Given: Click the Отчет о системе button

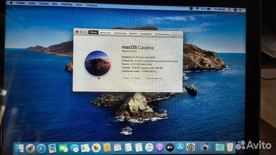Looking at the screenshot, I should 132,78.
